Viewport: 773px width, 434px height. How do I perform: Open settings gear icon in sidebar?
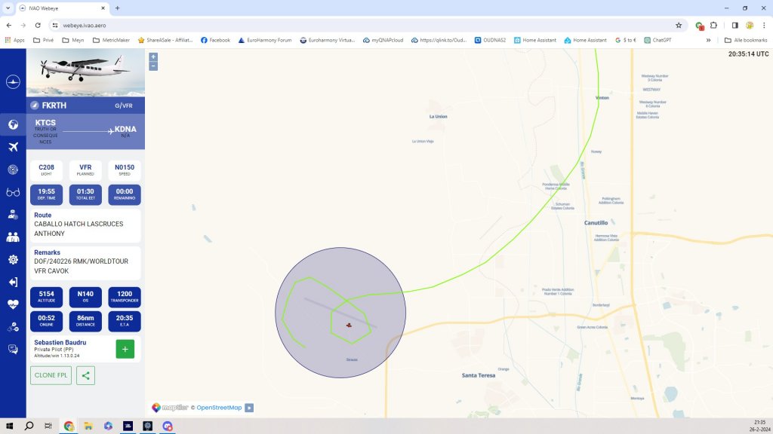(13, 259)
